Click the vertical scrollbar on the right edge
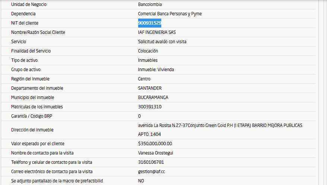Screen dimensions: 327x185 322,93
